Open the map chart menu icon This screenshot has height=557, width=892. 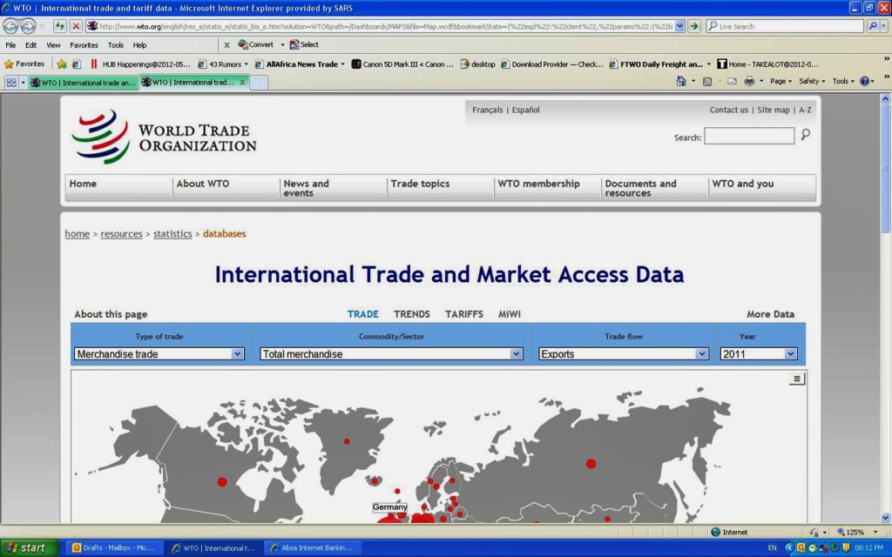click(x=796, y=378)
